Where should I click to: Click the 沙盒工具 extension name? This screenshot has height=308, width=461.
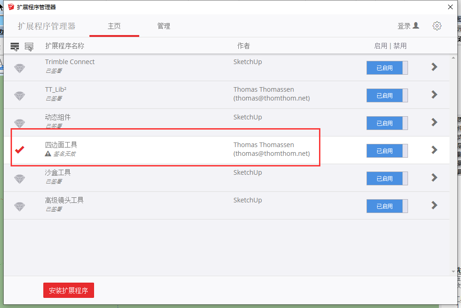point(58,172)
